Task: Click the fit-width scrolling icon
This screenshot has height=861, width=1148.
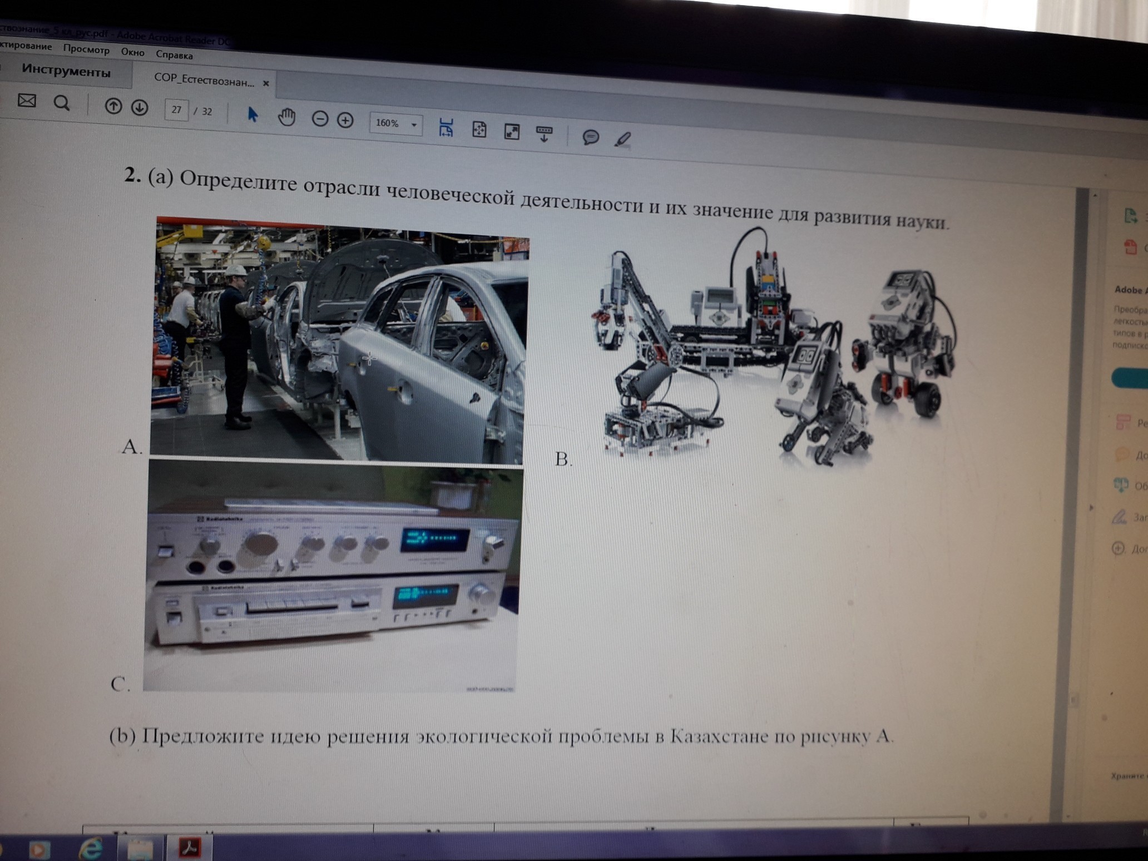Action: 446,127
